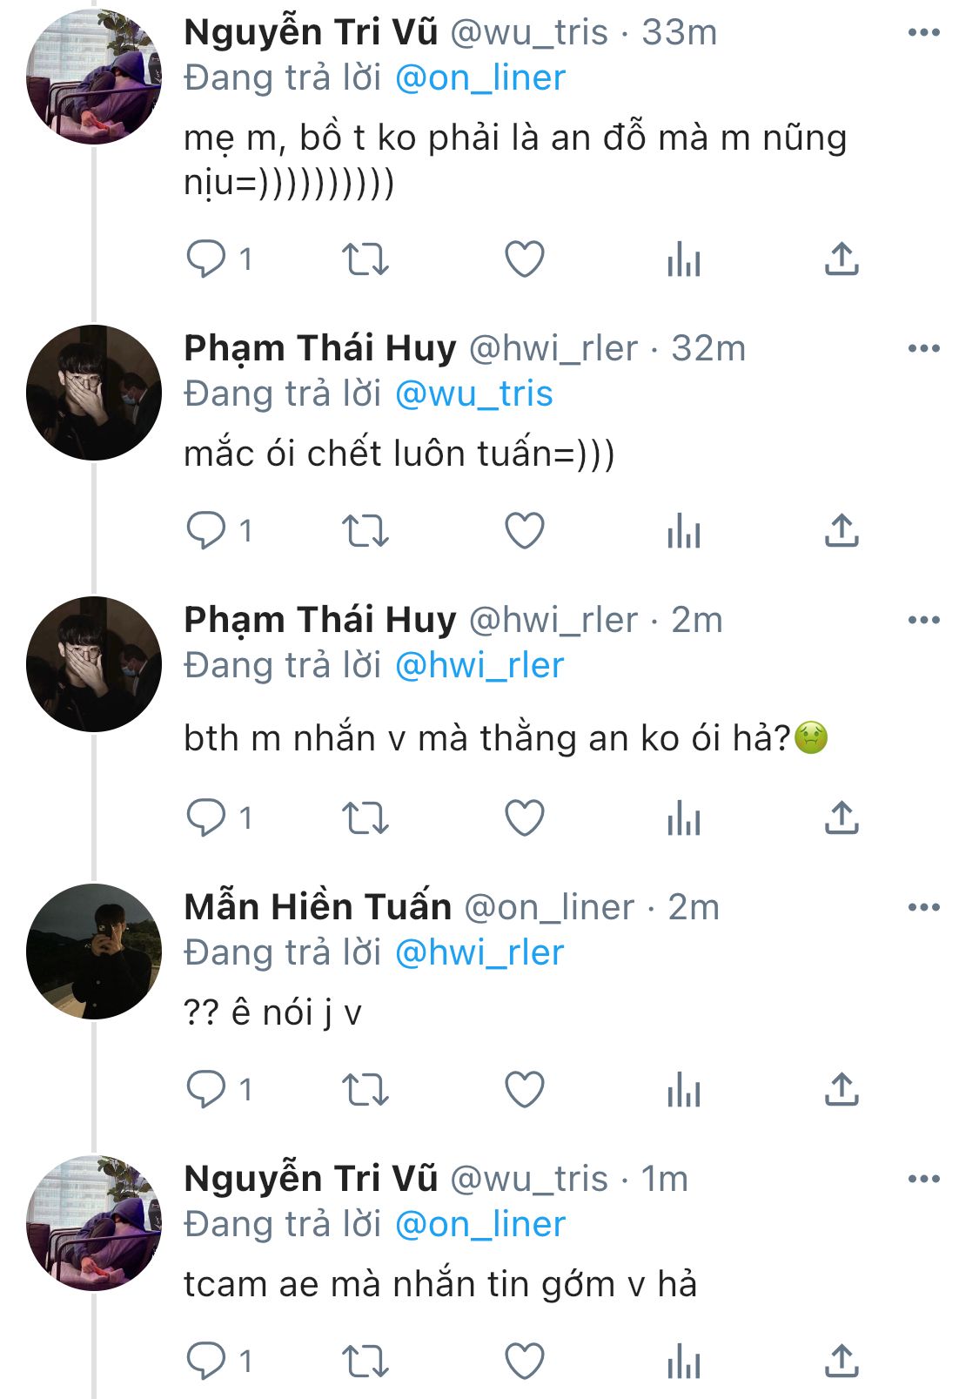
Task: Open @wu_tris mention in the 32m reply
Action: (x=473, y=393)
